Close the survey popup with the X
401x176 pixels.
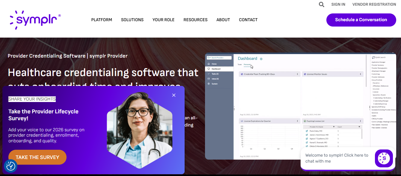pos(174,95)
